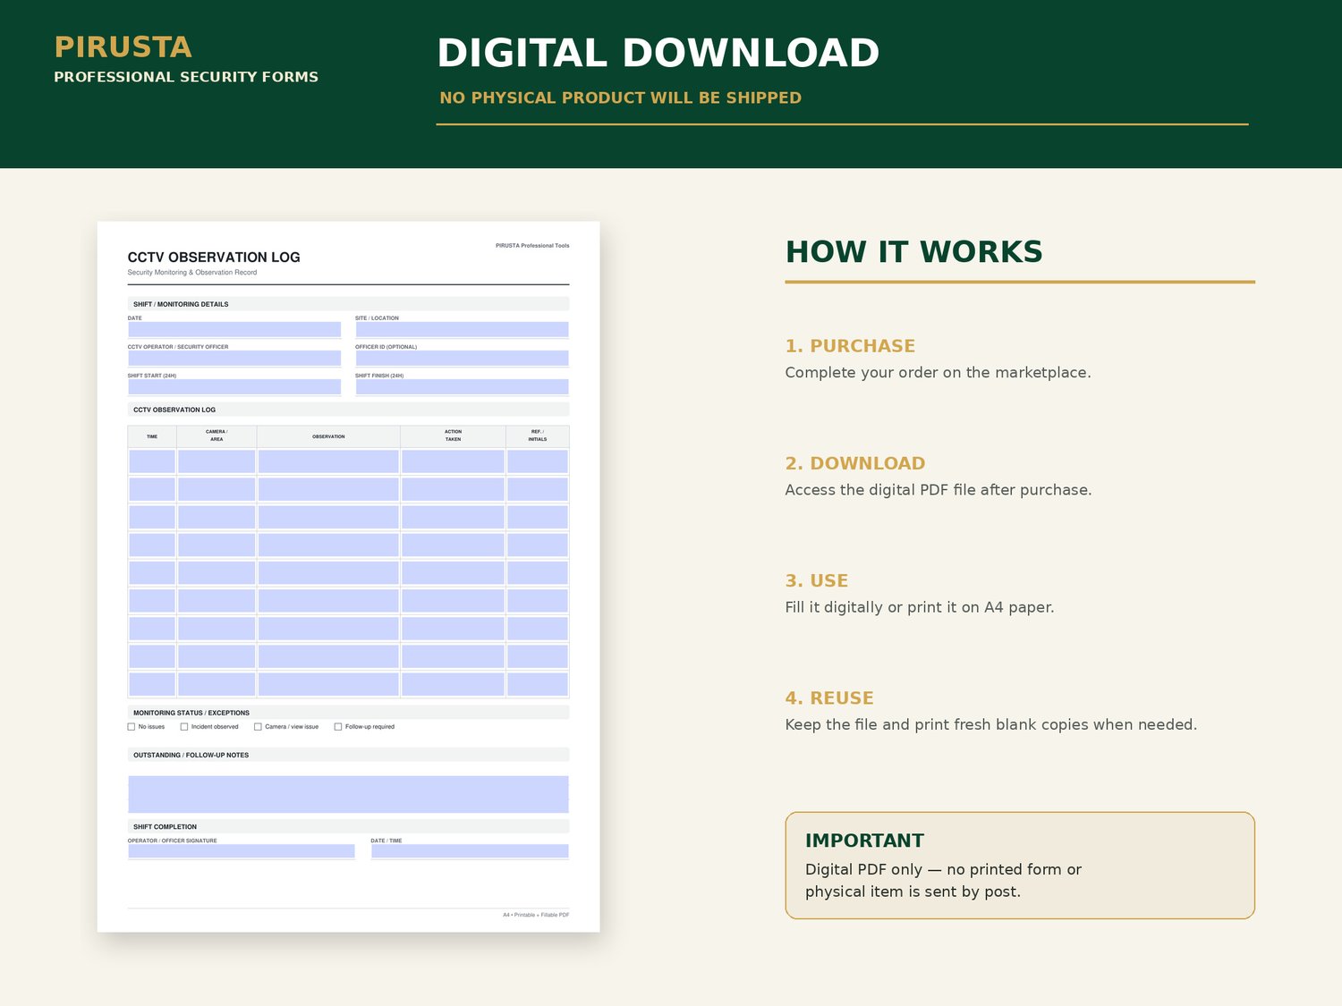Click the TIME column header

[x=152, y=436]
